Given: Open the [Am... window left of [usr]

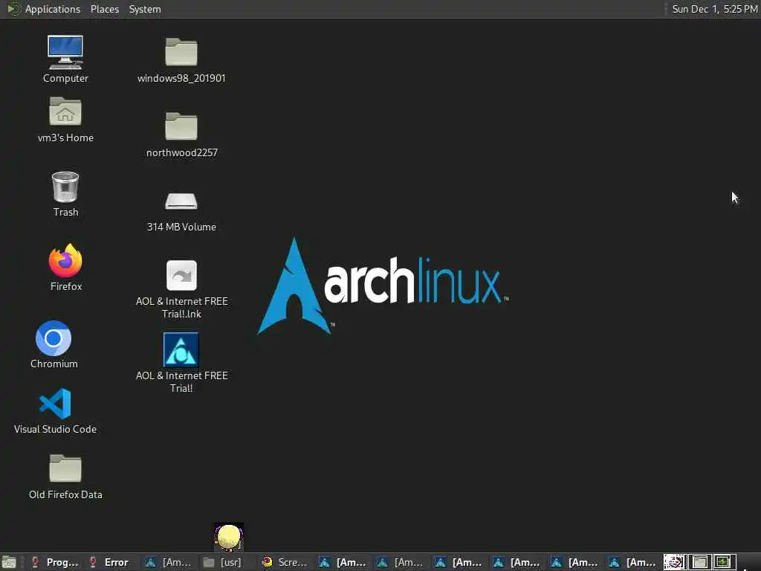Looking at the screenshot, I should pos(170,562).
